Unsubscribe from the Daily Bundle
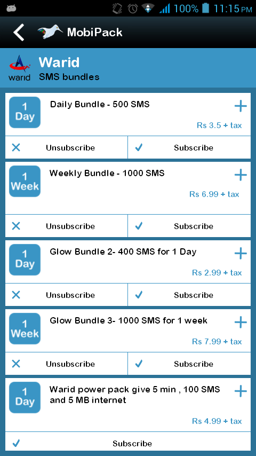256x456 pixels. coord(66,147)
